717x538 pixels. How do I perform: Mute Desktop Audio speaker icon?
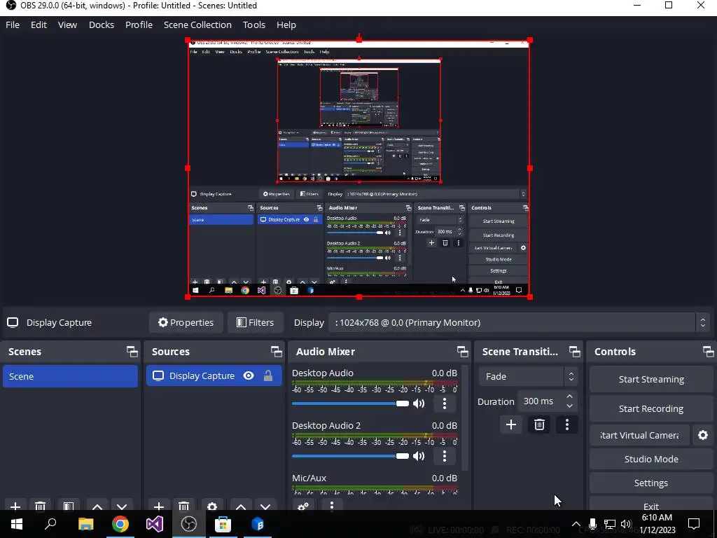click(419, 403)
